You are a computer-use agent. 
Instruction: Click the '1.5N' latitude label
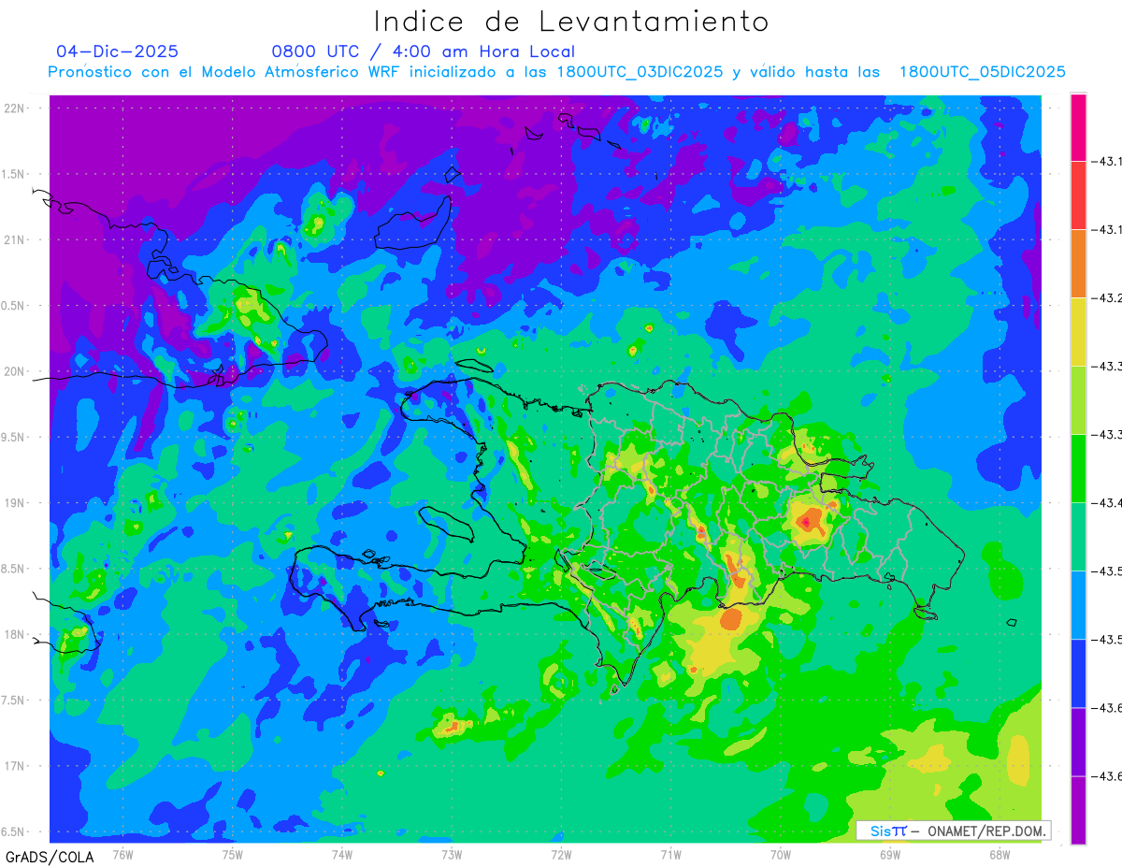[14, 174]
